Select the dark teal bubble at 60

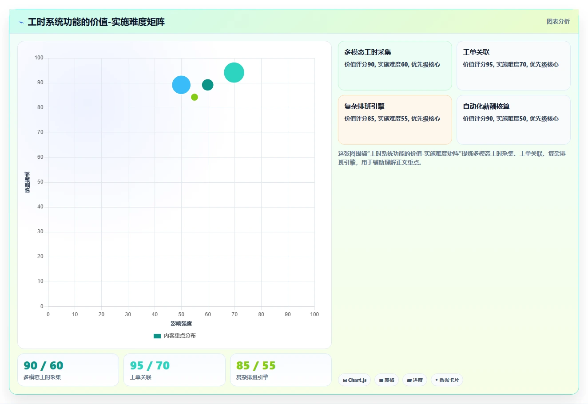[x=207, y=85]
